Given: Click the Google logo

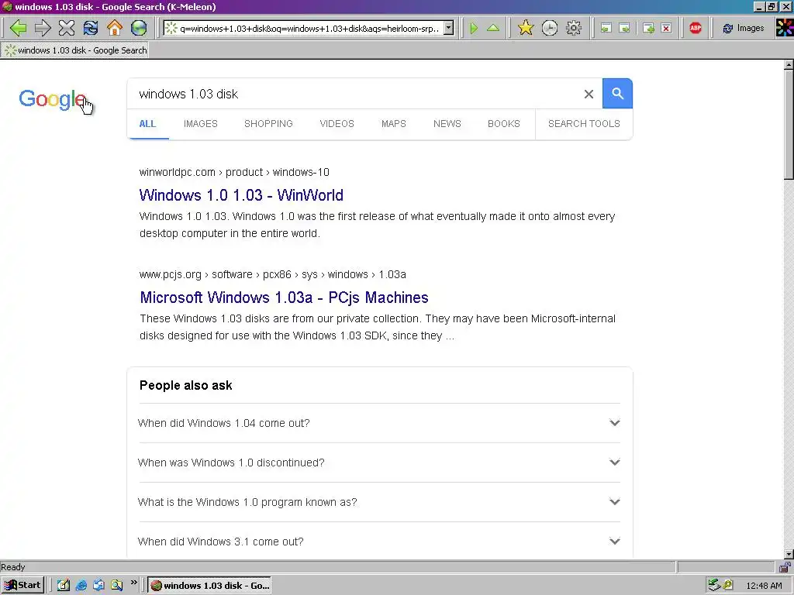Looking at the screenshot, I should pos(52,99).
